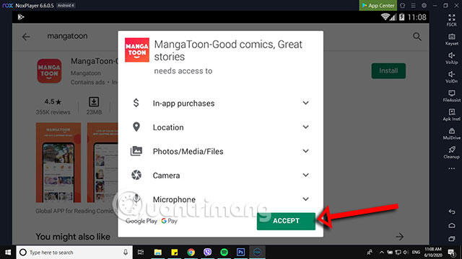Click the 4.5 star rating text
The width and height of the screenshot is (462, 259).
pyautogui.click(x=53, y=101)
